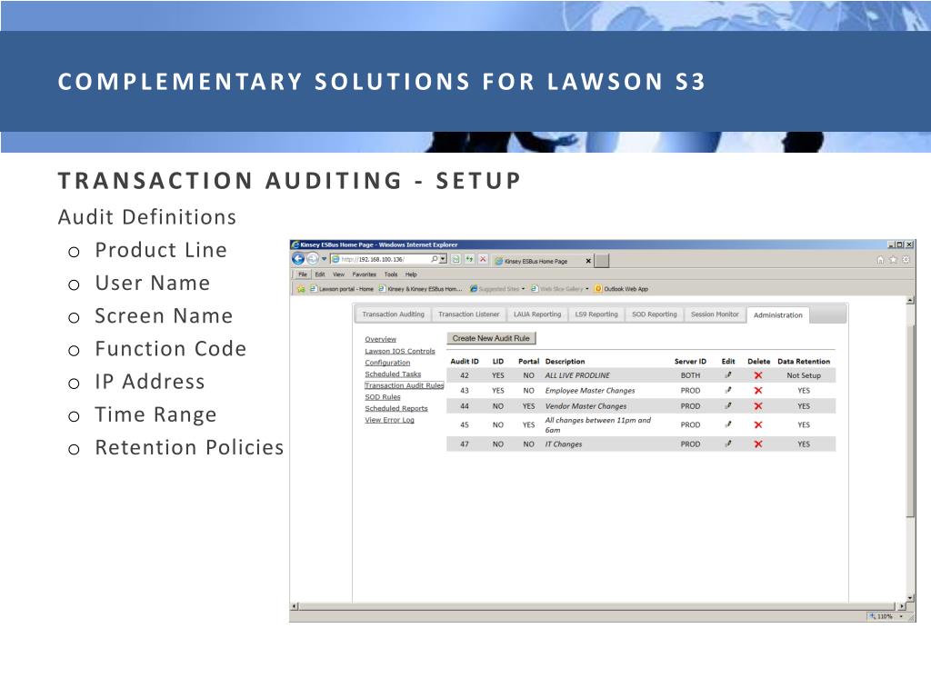The height and width of the screenshot is (698, 931).
Task: Click the Not Setup data retention value
Action: point(804,375)
